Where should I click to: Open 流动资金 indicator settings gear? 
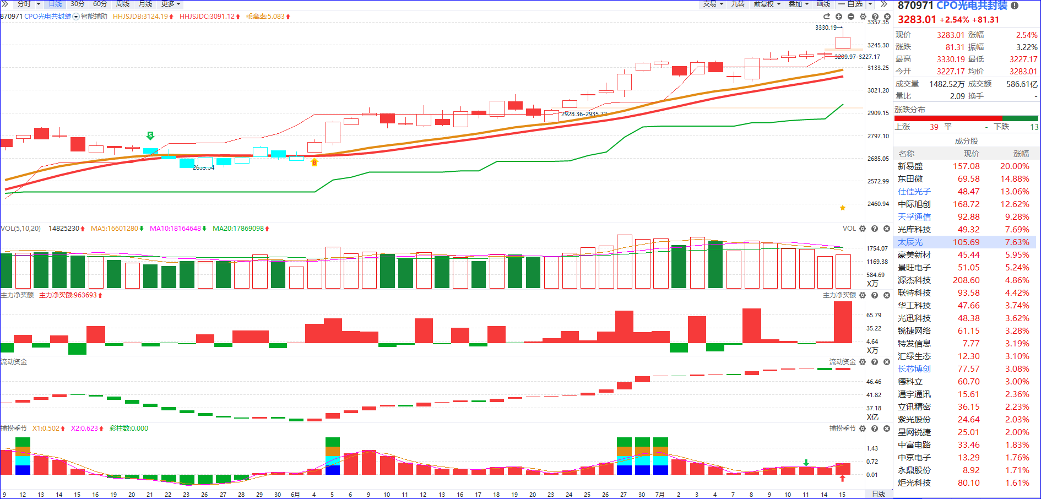(x=863, y=362)
